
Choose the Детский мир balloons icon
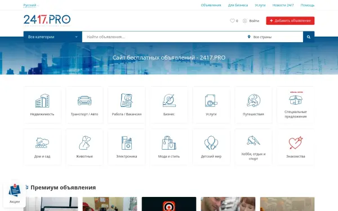(211, 143)
